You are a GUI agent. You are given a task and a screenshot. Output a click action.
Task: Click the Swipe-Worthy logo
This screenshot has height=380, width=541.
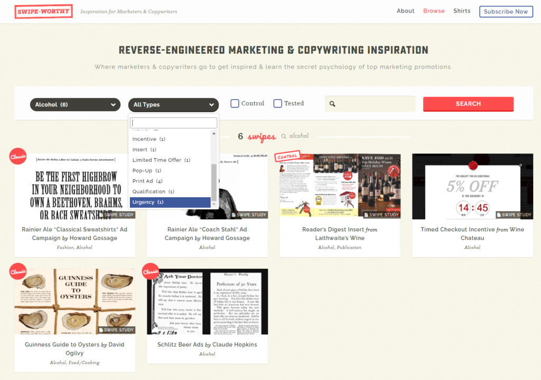coord(43,12)
